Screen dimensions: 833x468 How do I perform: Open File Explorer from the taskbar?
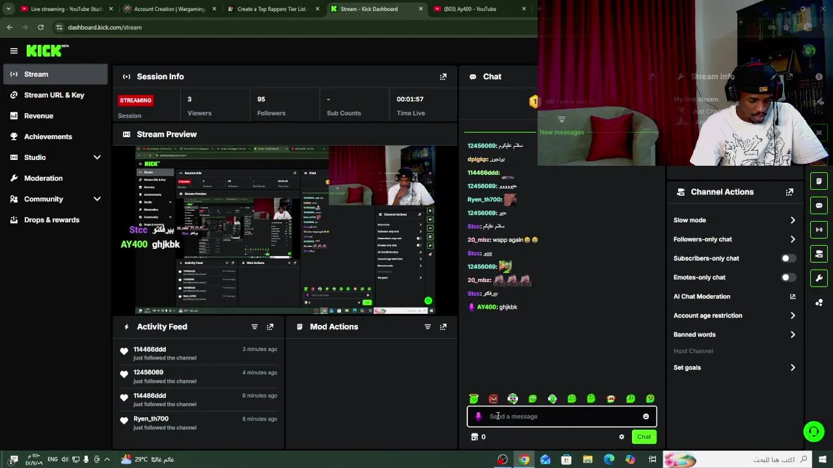(x=588, y=460)
